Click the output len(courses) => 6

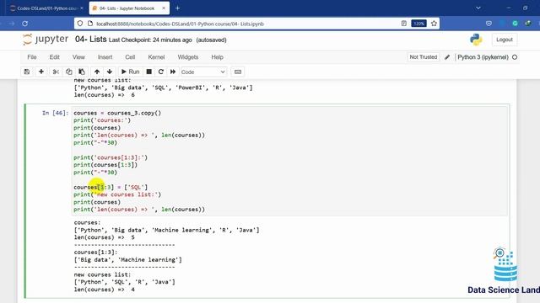coord(105,95)
